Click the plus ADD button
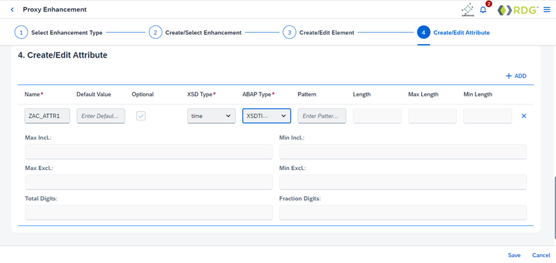This screenshot has width=556, height=263. click(516, 76)
